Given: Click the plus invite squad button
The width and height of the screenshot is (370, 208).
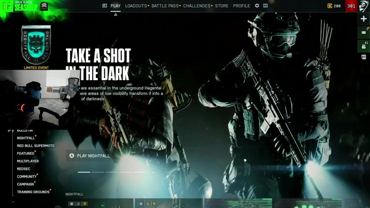Looking at the screenshot, I should coord(364,19).
